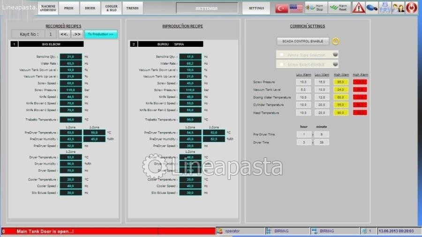Toggle the Penne Type Selection checkbox
Image resolution: width=422 pixels, height=237 pixels.
282,55
